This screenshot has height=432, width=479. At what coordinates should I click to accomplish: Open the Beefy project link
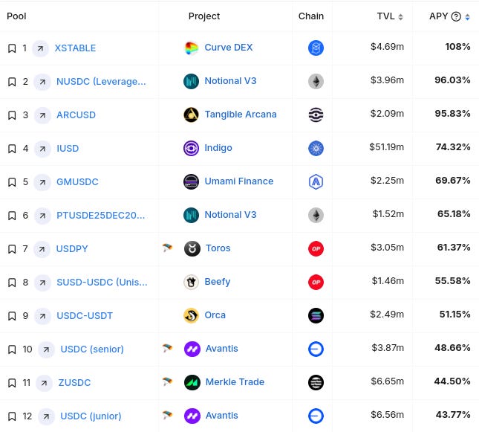coord(217,282)
